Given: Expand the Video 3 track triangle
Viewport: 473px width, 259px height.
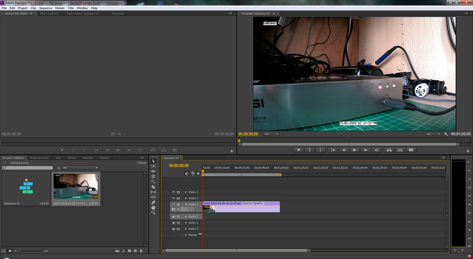Looking at the screenshot, I should coord(186,192).
